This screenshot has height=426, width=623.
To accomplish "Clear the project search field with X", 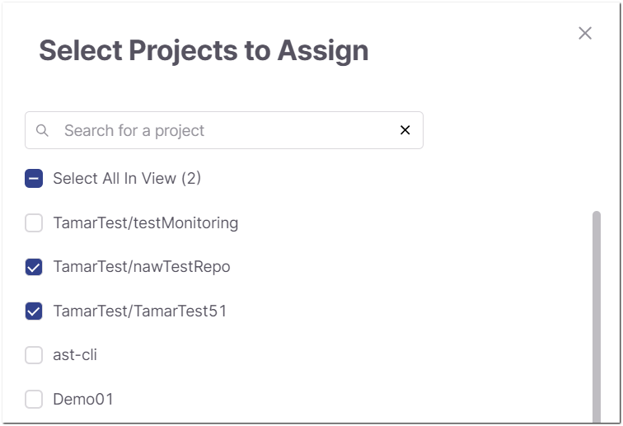I will tap(405, 130).
